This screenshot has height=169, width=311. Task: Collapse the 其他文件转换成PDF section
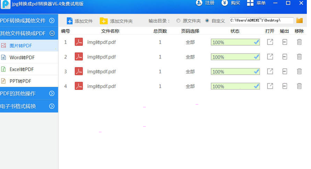[x=29, y=33]
